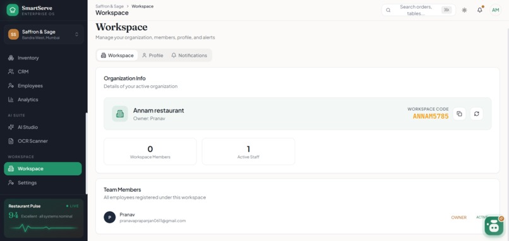Open the notifications bell
The height and width of the screenshot is (241, 509).
pos(479,10)
